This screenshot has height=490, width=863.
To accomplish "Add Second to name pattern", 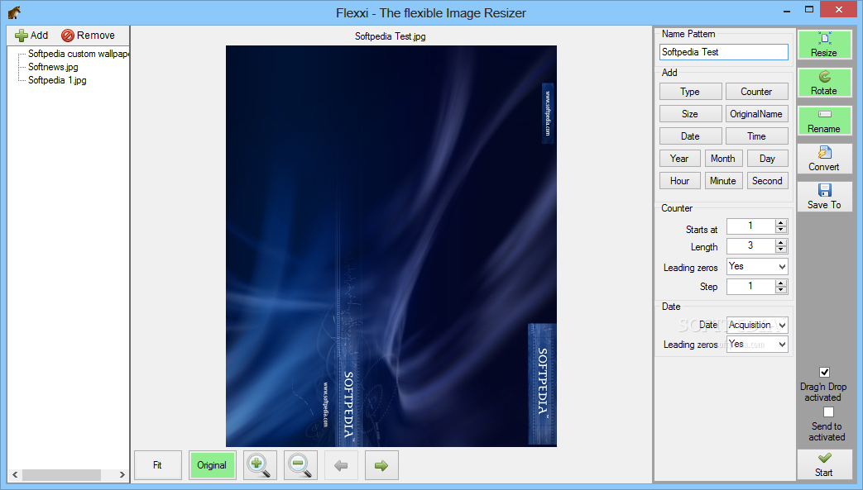I will coord(767,181).
